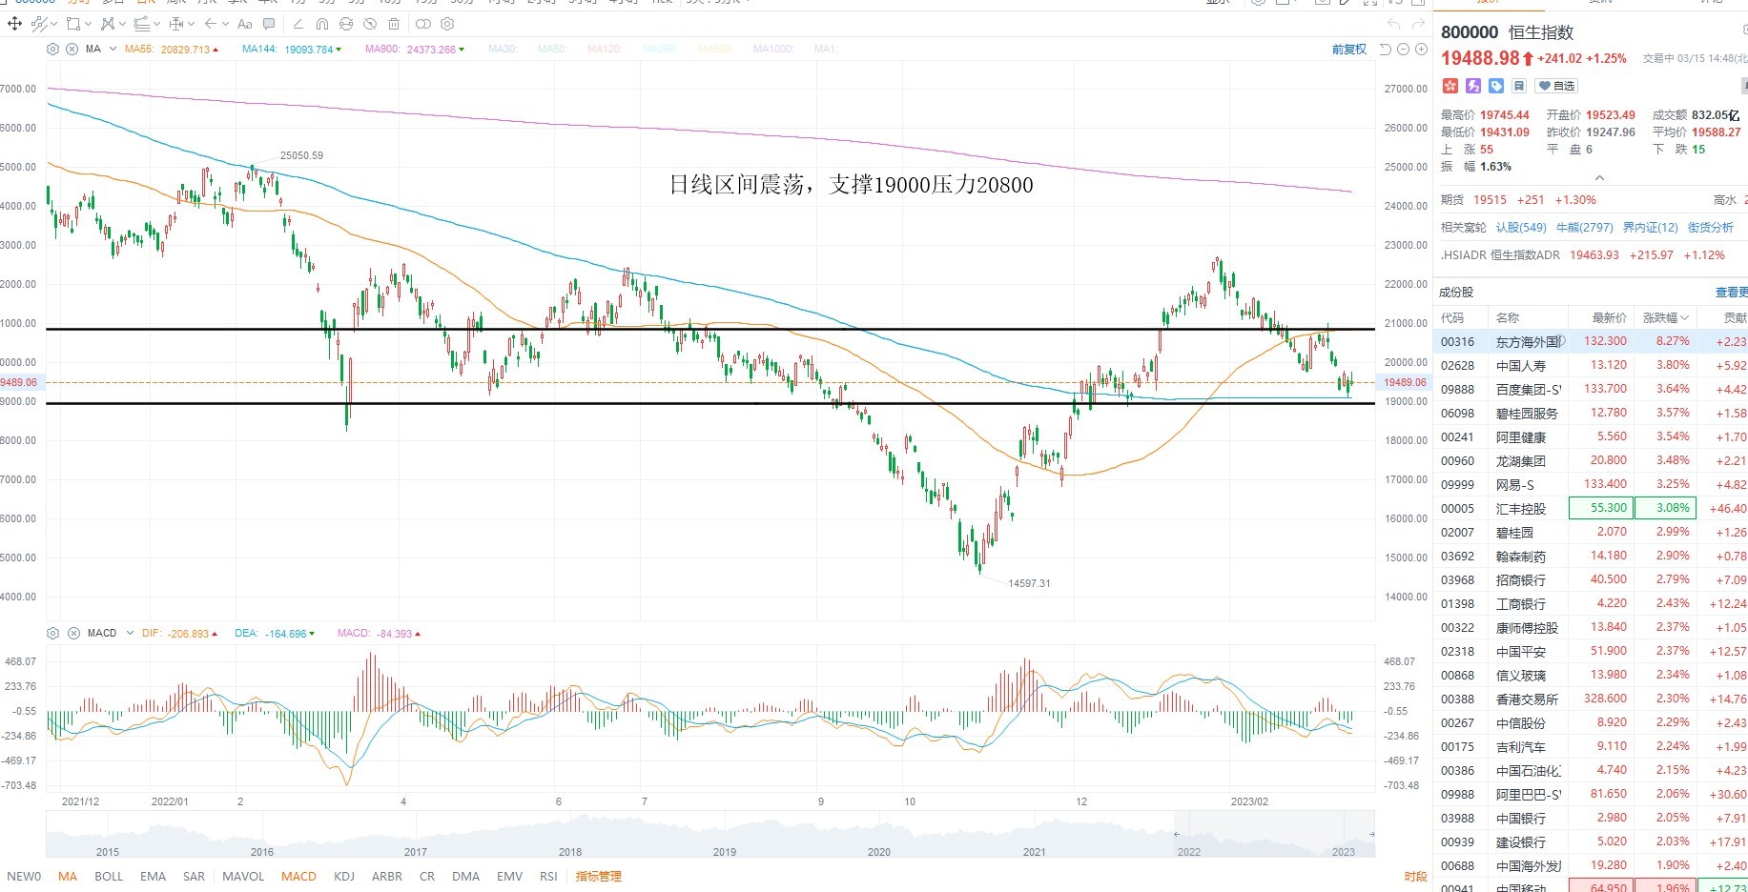Toggle the magnet snap mode
This screenshot has width=1748, height=892.
click(x=322, y=24)
